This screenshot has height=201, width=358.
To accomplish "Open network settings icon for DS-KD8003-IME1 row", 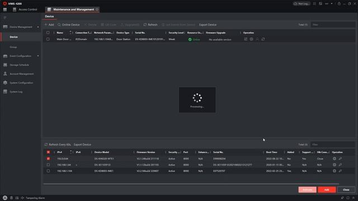I will click(x=335, y=171).
